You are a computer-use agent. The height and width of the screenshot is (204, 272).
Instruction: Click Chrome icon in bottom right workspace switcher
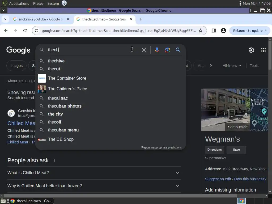(241, 201)
